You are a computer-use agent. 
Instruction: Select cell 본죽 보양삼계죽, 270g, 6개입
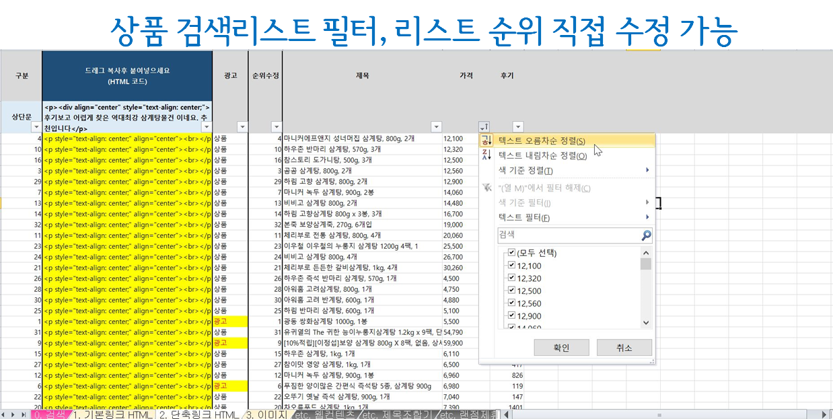[362, 225]
